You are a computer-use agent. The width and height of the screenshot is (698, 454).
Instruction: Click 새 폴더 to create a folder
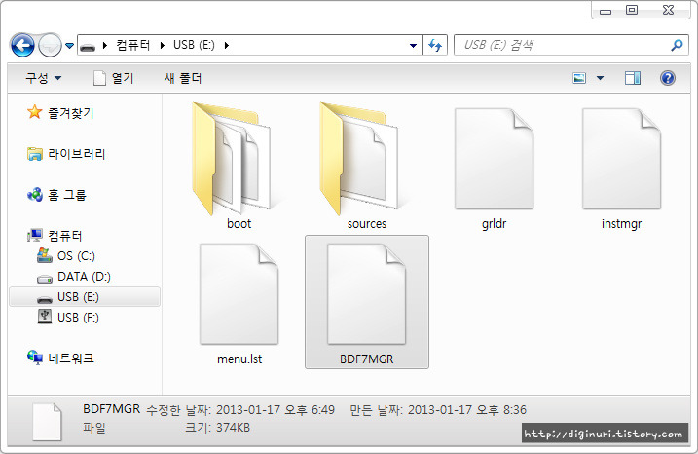point(182,78)
